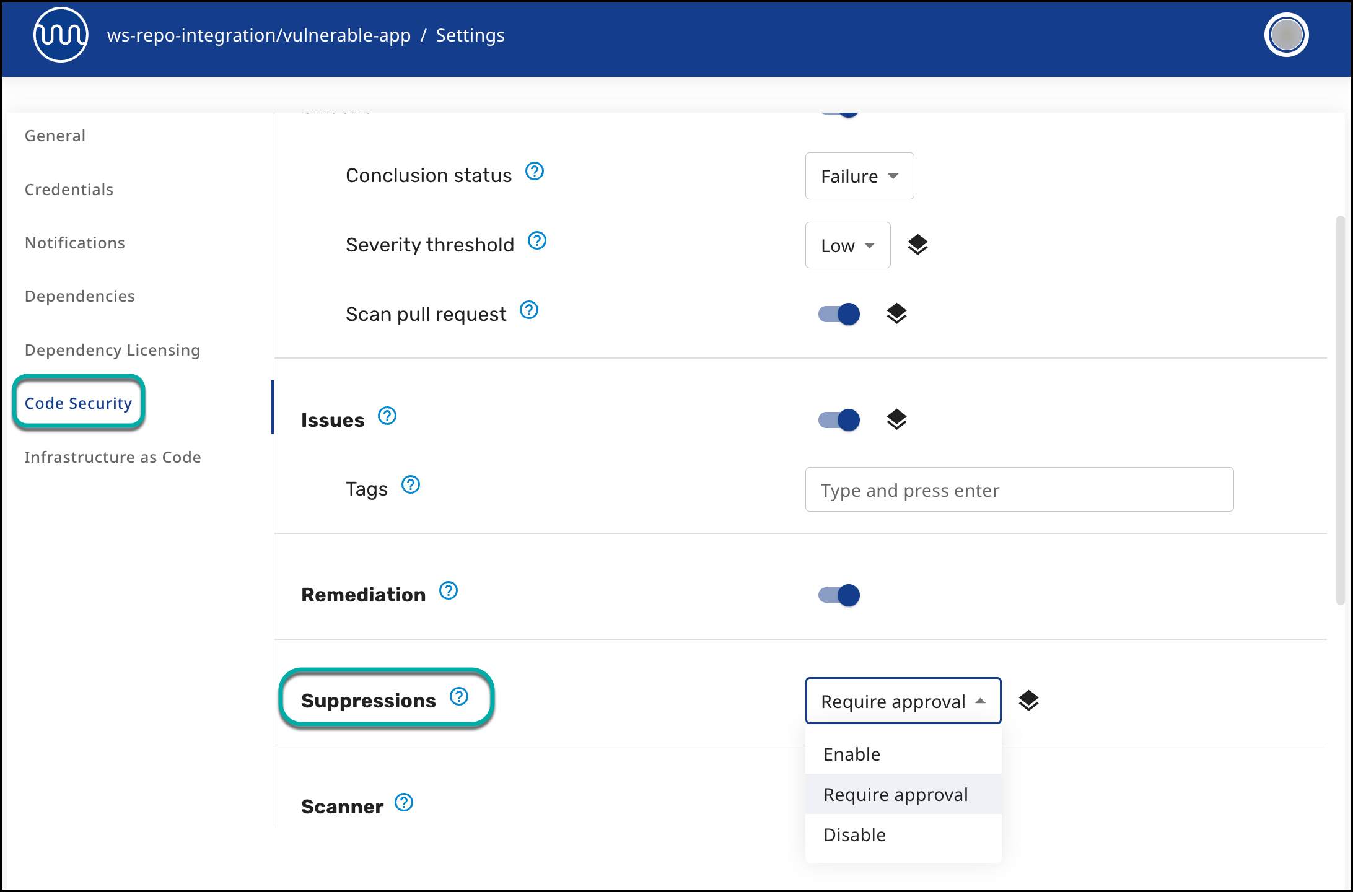
Task: Click layers icon next to Issues toggle
Action: pos(896,420)
